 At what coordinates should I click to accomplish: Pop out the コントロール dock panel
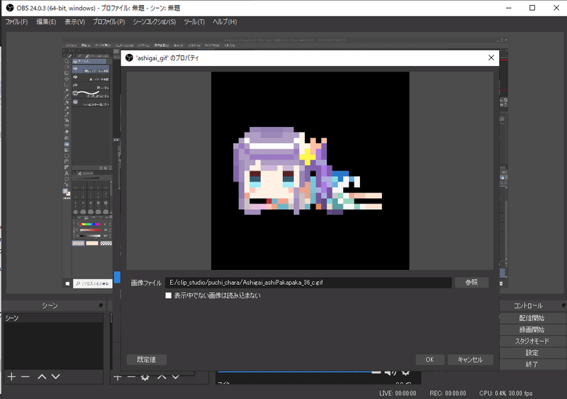563,305
